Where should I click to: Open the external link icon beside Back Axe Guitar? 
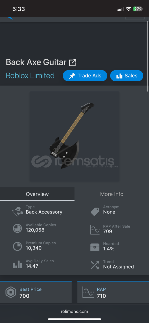(x=73, y=63)
